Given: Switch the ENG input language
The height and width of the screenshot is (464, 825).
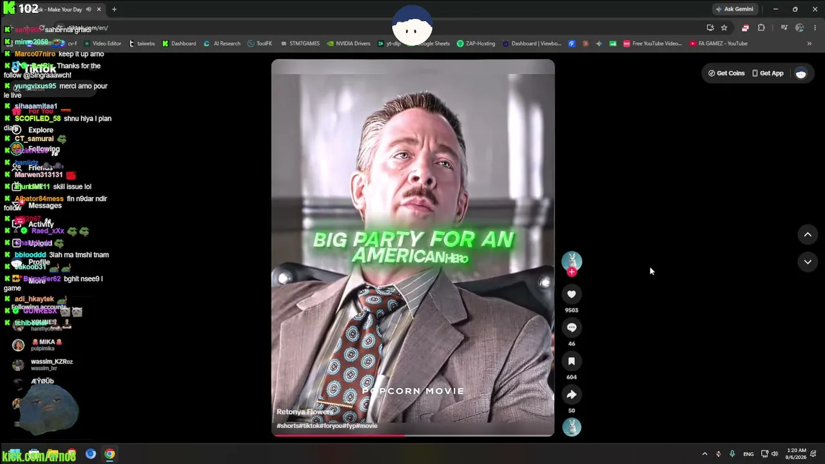Looking at the screenshot, I should pos(748,454).
